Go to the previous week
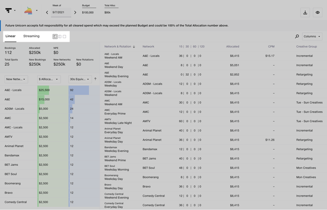327x210 pixels. [x=47, y=12]
